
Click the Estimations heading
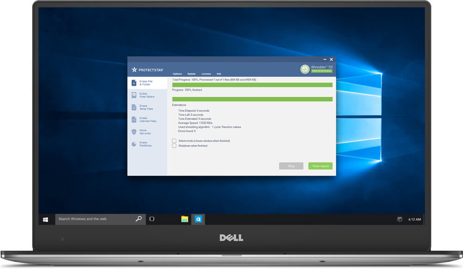click(x=179, y=105)
